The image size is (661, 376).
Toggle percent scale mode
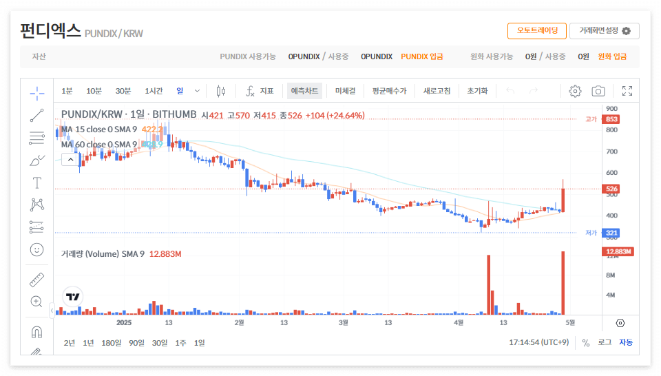click(x=586, y=343)
